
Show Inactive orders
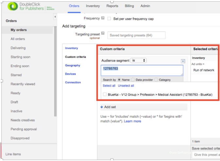pyautogui.click(x=16, y=111)
